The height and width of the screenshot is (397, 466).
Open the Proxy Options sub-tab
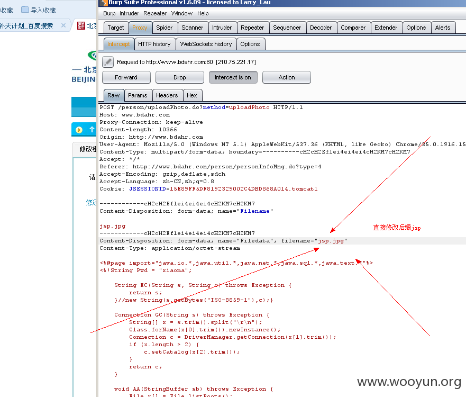point(250,44)
